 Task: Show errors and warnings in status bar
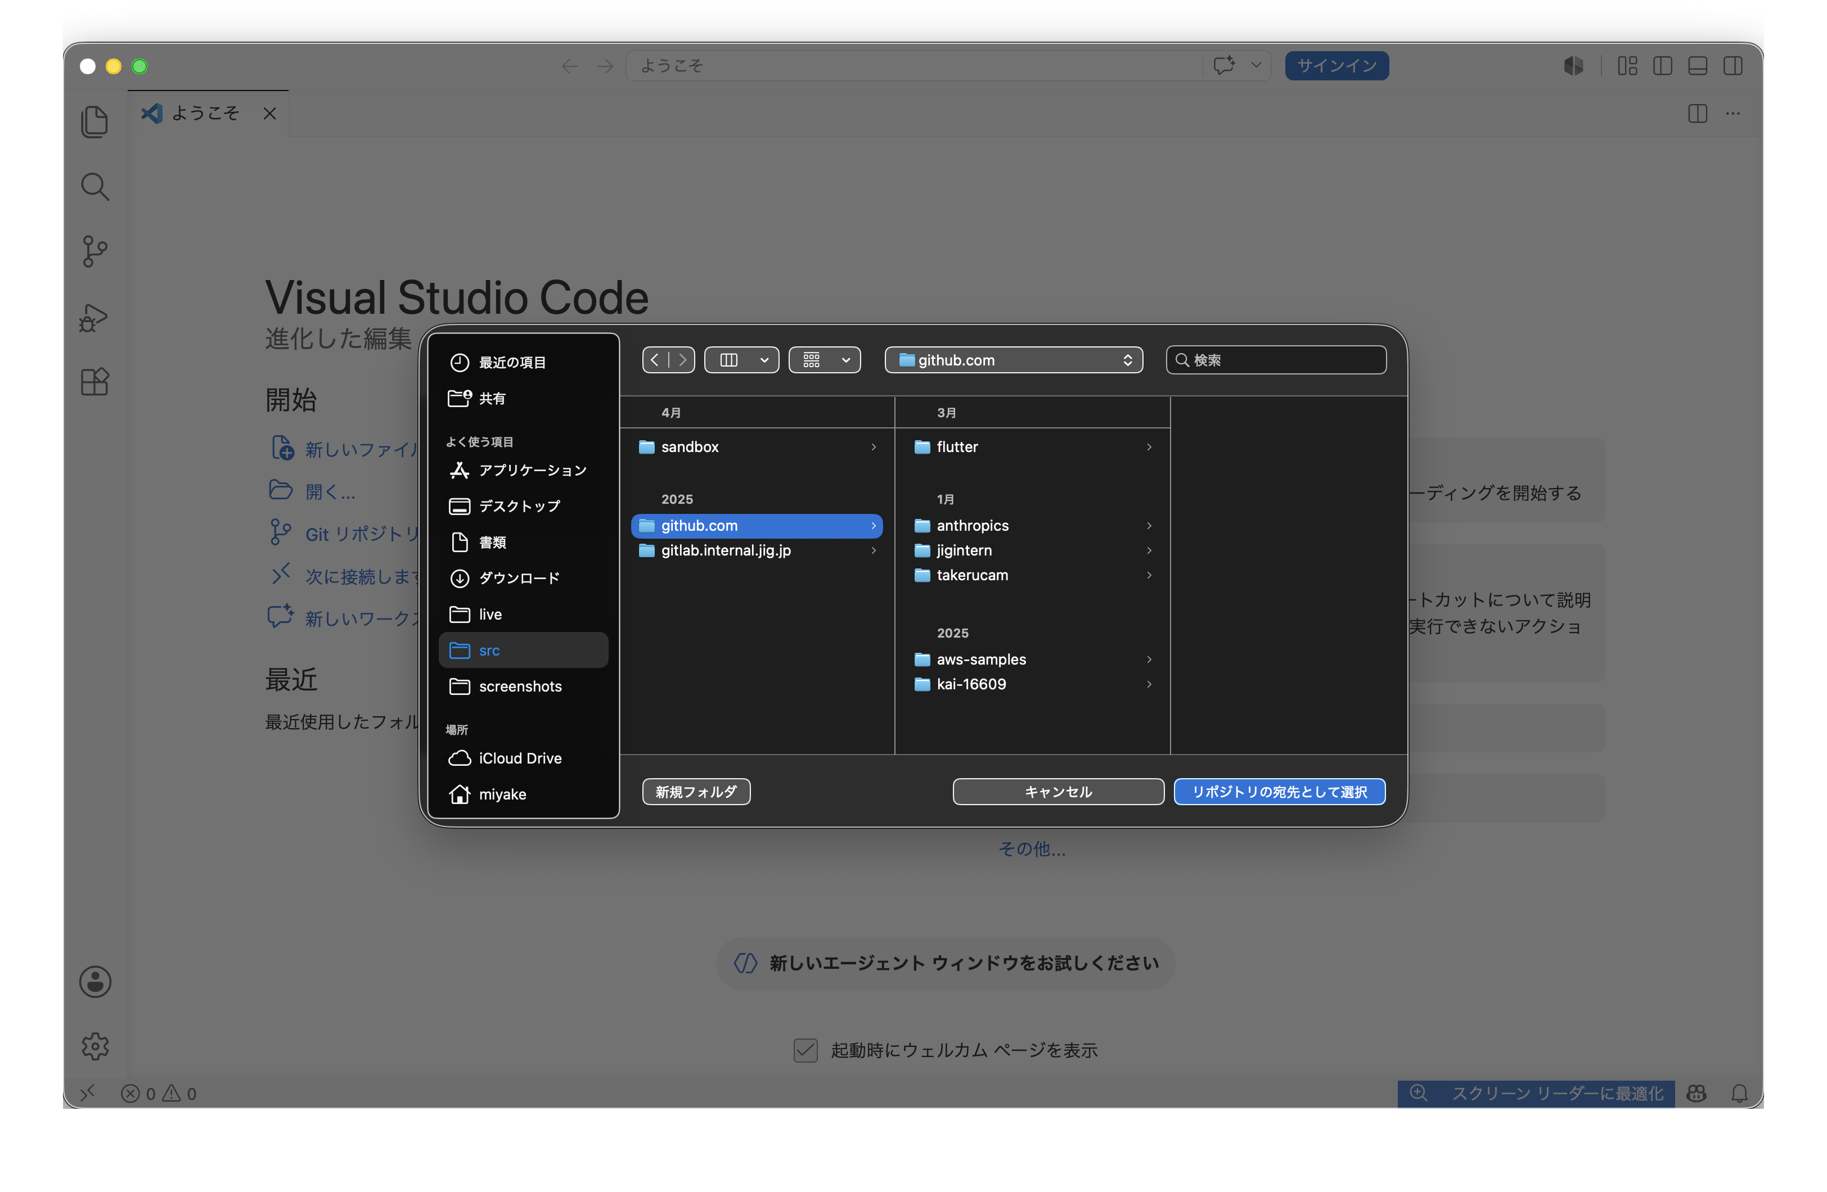pos(159,1093)
